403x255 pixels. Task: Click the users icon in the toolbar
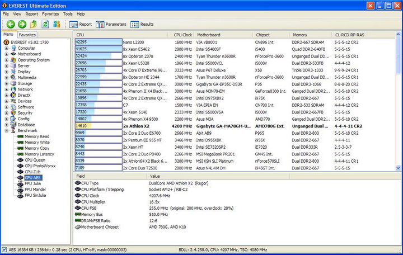57,24
